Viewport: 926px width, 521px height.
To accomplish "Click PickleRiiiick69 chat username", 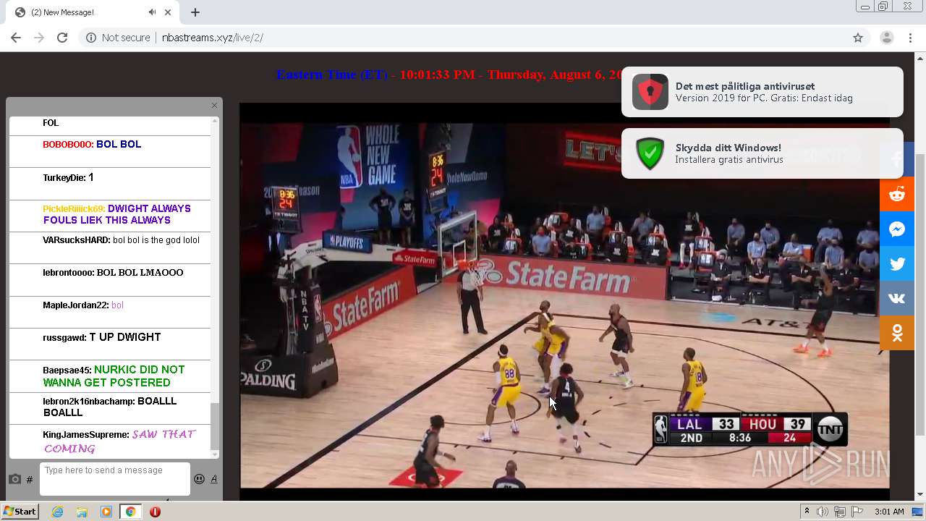I will click(x=74, y=209).
